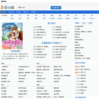Click the 悬疑 section heading
This screenshot has width=99, height=99.
pos(38,85)
